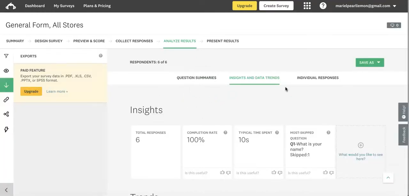Open the filter rules sidebar icon

pyautogui.click(x=6, y=56)
